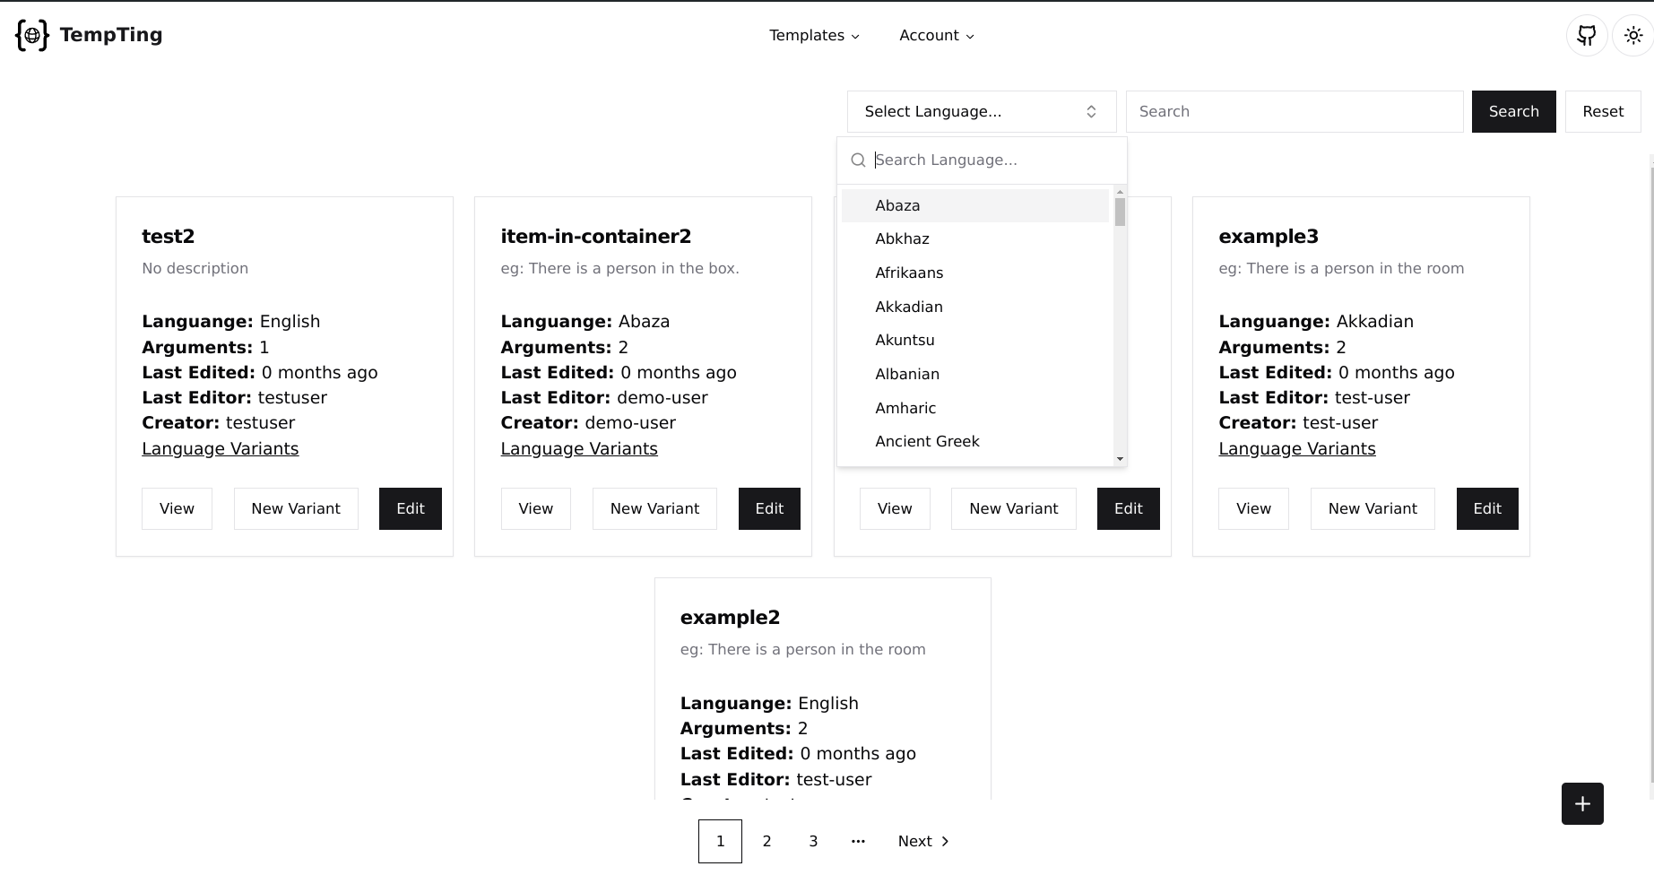Viewport: 1654px width, 875px height.
Task: Click the magnifier icon in language search
Action: (858, 160)
